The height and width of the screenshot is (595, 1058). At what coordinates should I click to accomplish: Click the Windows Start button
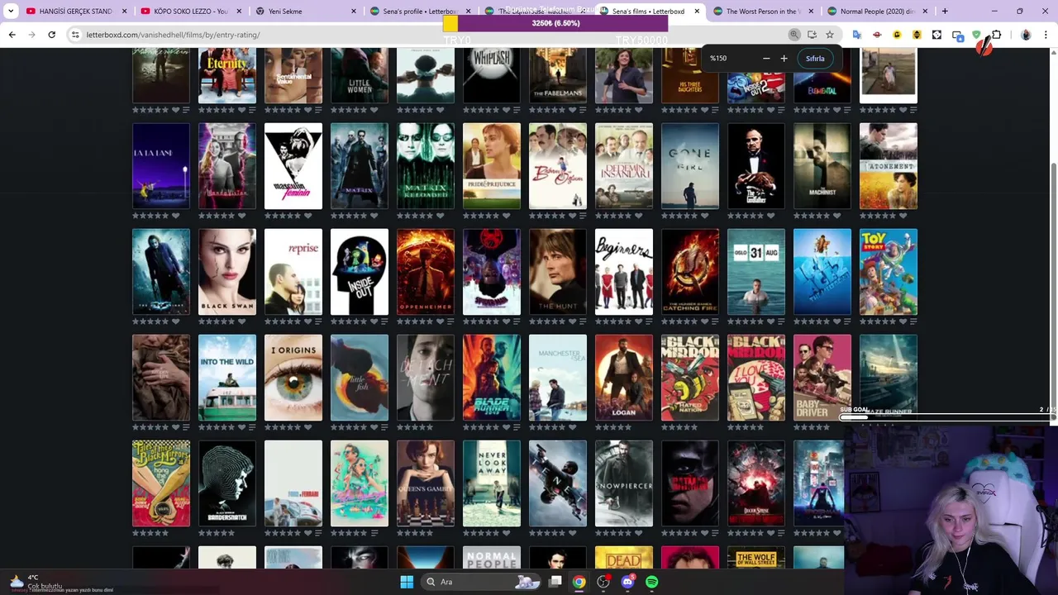407,582
